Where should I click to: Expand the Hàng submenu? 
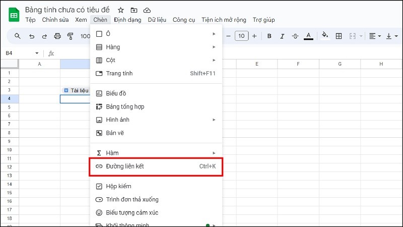(x=156, y=47)
